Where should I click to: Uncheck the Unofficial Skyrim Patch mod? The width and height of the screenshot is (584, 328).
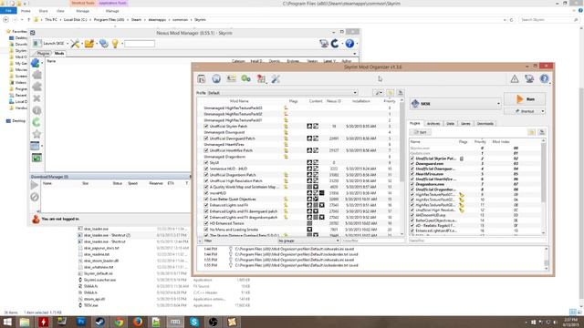[x=206, y=126]
